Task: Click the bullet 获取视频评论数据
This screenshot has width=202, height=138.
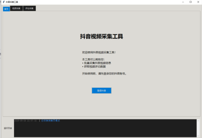Action: (x=94, y=67)
